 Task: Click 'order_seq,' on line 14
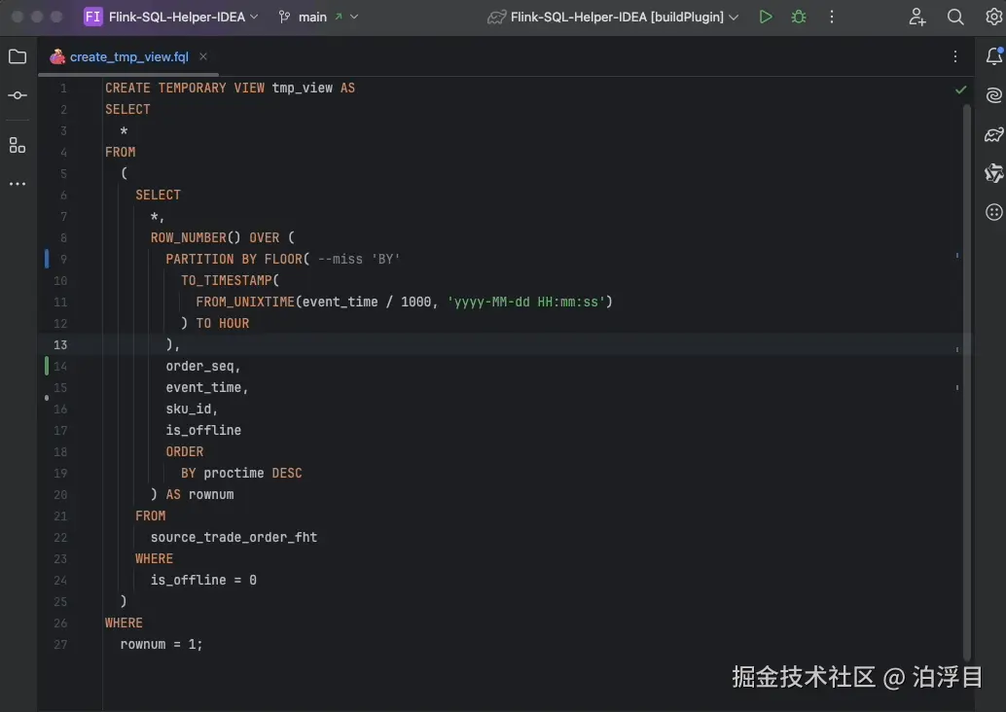click(202, 367)
